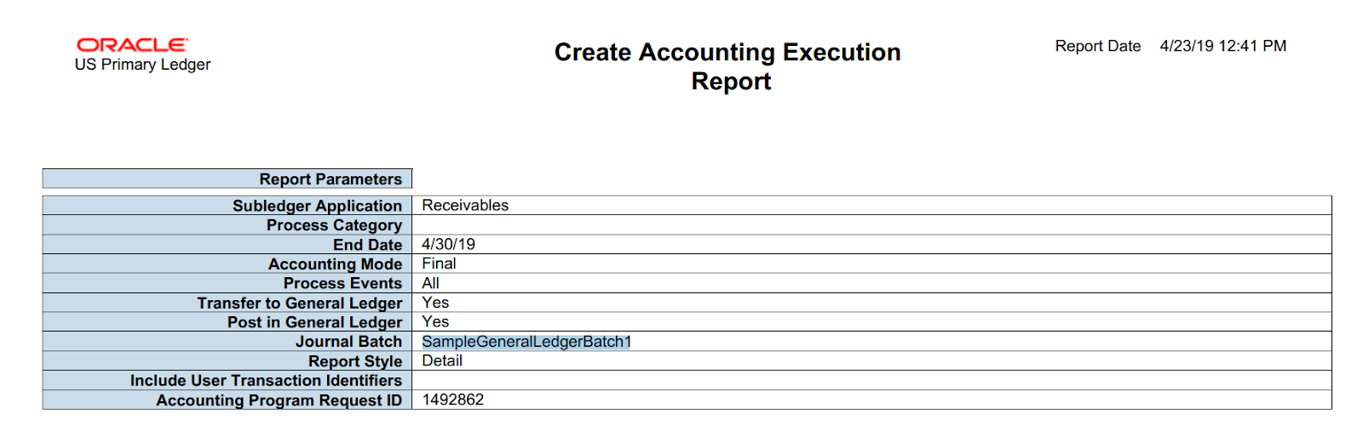This screenshot has height=431, width=1363.
Task: Click the US Primary Ledger text
Action: 142,65
